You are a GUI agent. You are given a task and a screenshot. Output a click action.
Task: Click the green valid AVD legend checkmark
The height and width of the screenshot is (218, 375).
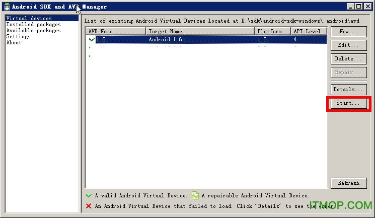(x=89, y=195)
